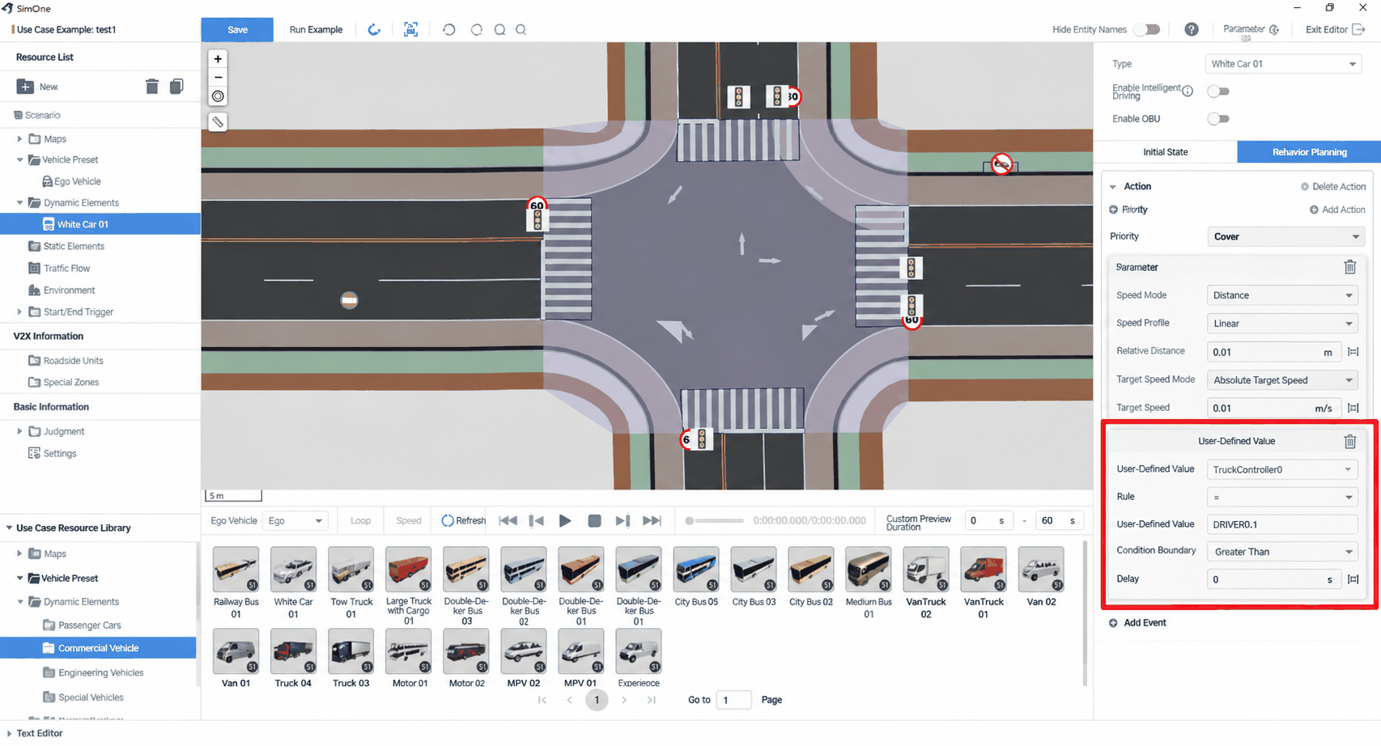
Task: Open the Speed Profile dropdown
Action: point(1282,324)
